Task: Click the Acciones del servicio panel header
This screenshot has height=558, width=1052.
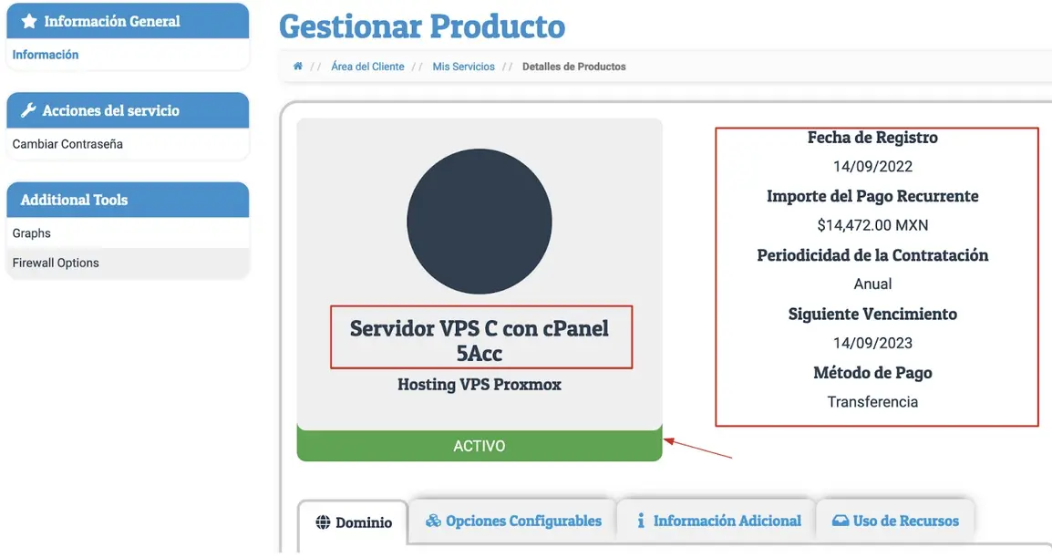Action: 128,110
